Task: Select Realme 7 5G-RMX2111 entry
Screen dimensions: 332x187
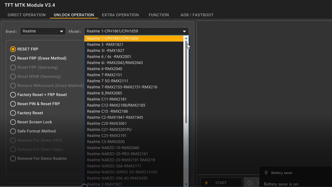Action: pyautogui.click(x=134, y=81)
